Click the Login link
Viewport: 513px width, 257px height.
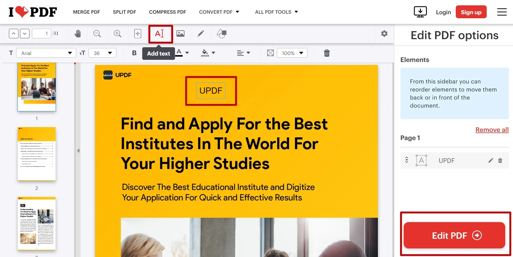[x=443, y=12]
